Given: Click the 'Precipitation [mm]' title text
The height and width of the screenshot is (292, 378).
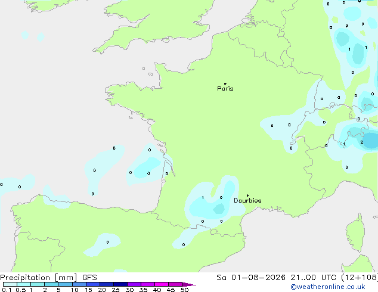Looking at the screenshot, I should coord(39,278).
